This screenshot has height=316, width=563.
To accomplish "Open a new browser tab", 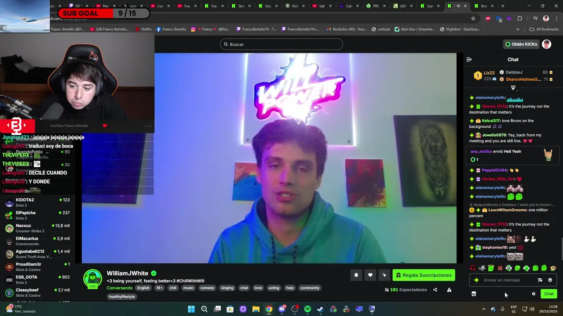I will click(503, 6).
